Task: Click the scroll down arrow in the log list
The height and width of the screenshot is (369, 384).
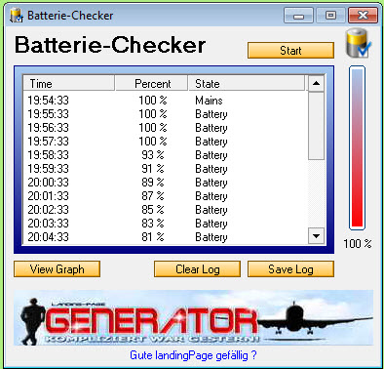Action: pos(316,235)
